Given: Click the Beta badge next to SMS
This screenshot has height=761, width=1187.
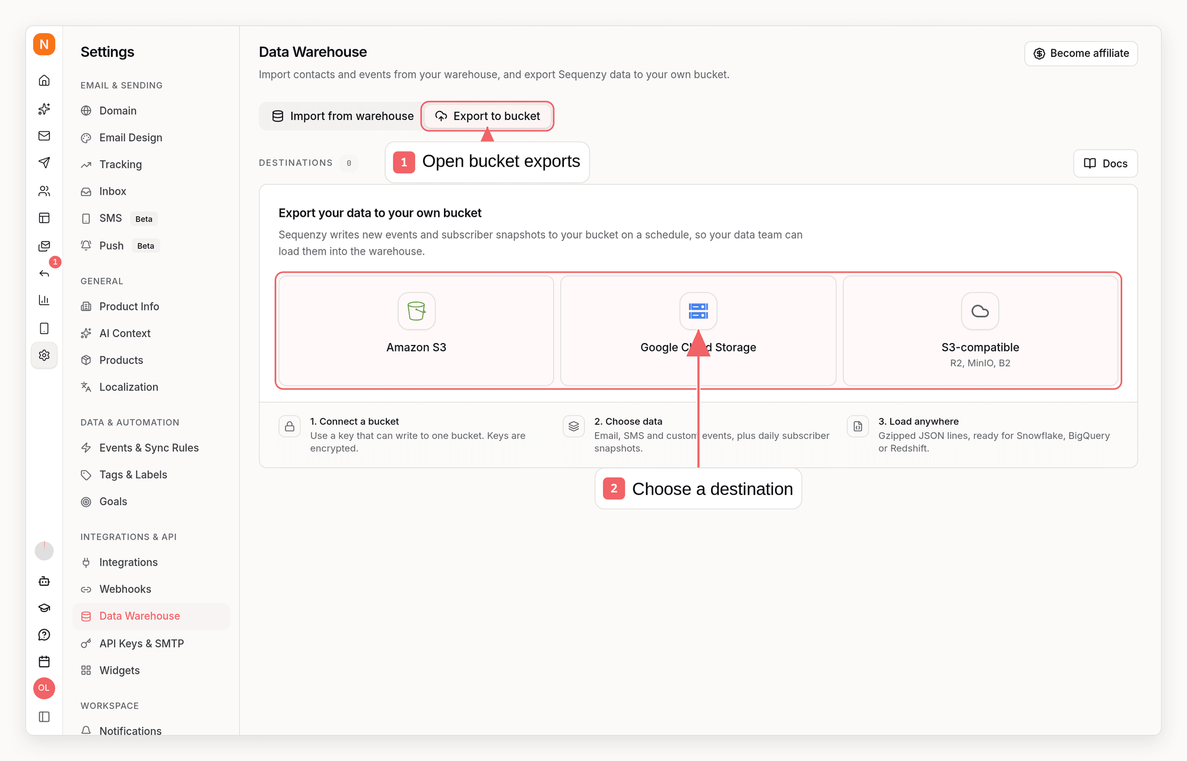Looking at the screenshot, I should 144,219.
